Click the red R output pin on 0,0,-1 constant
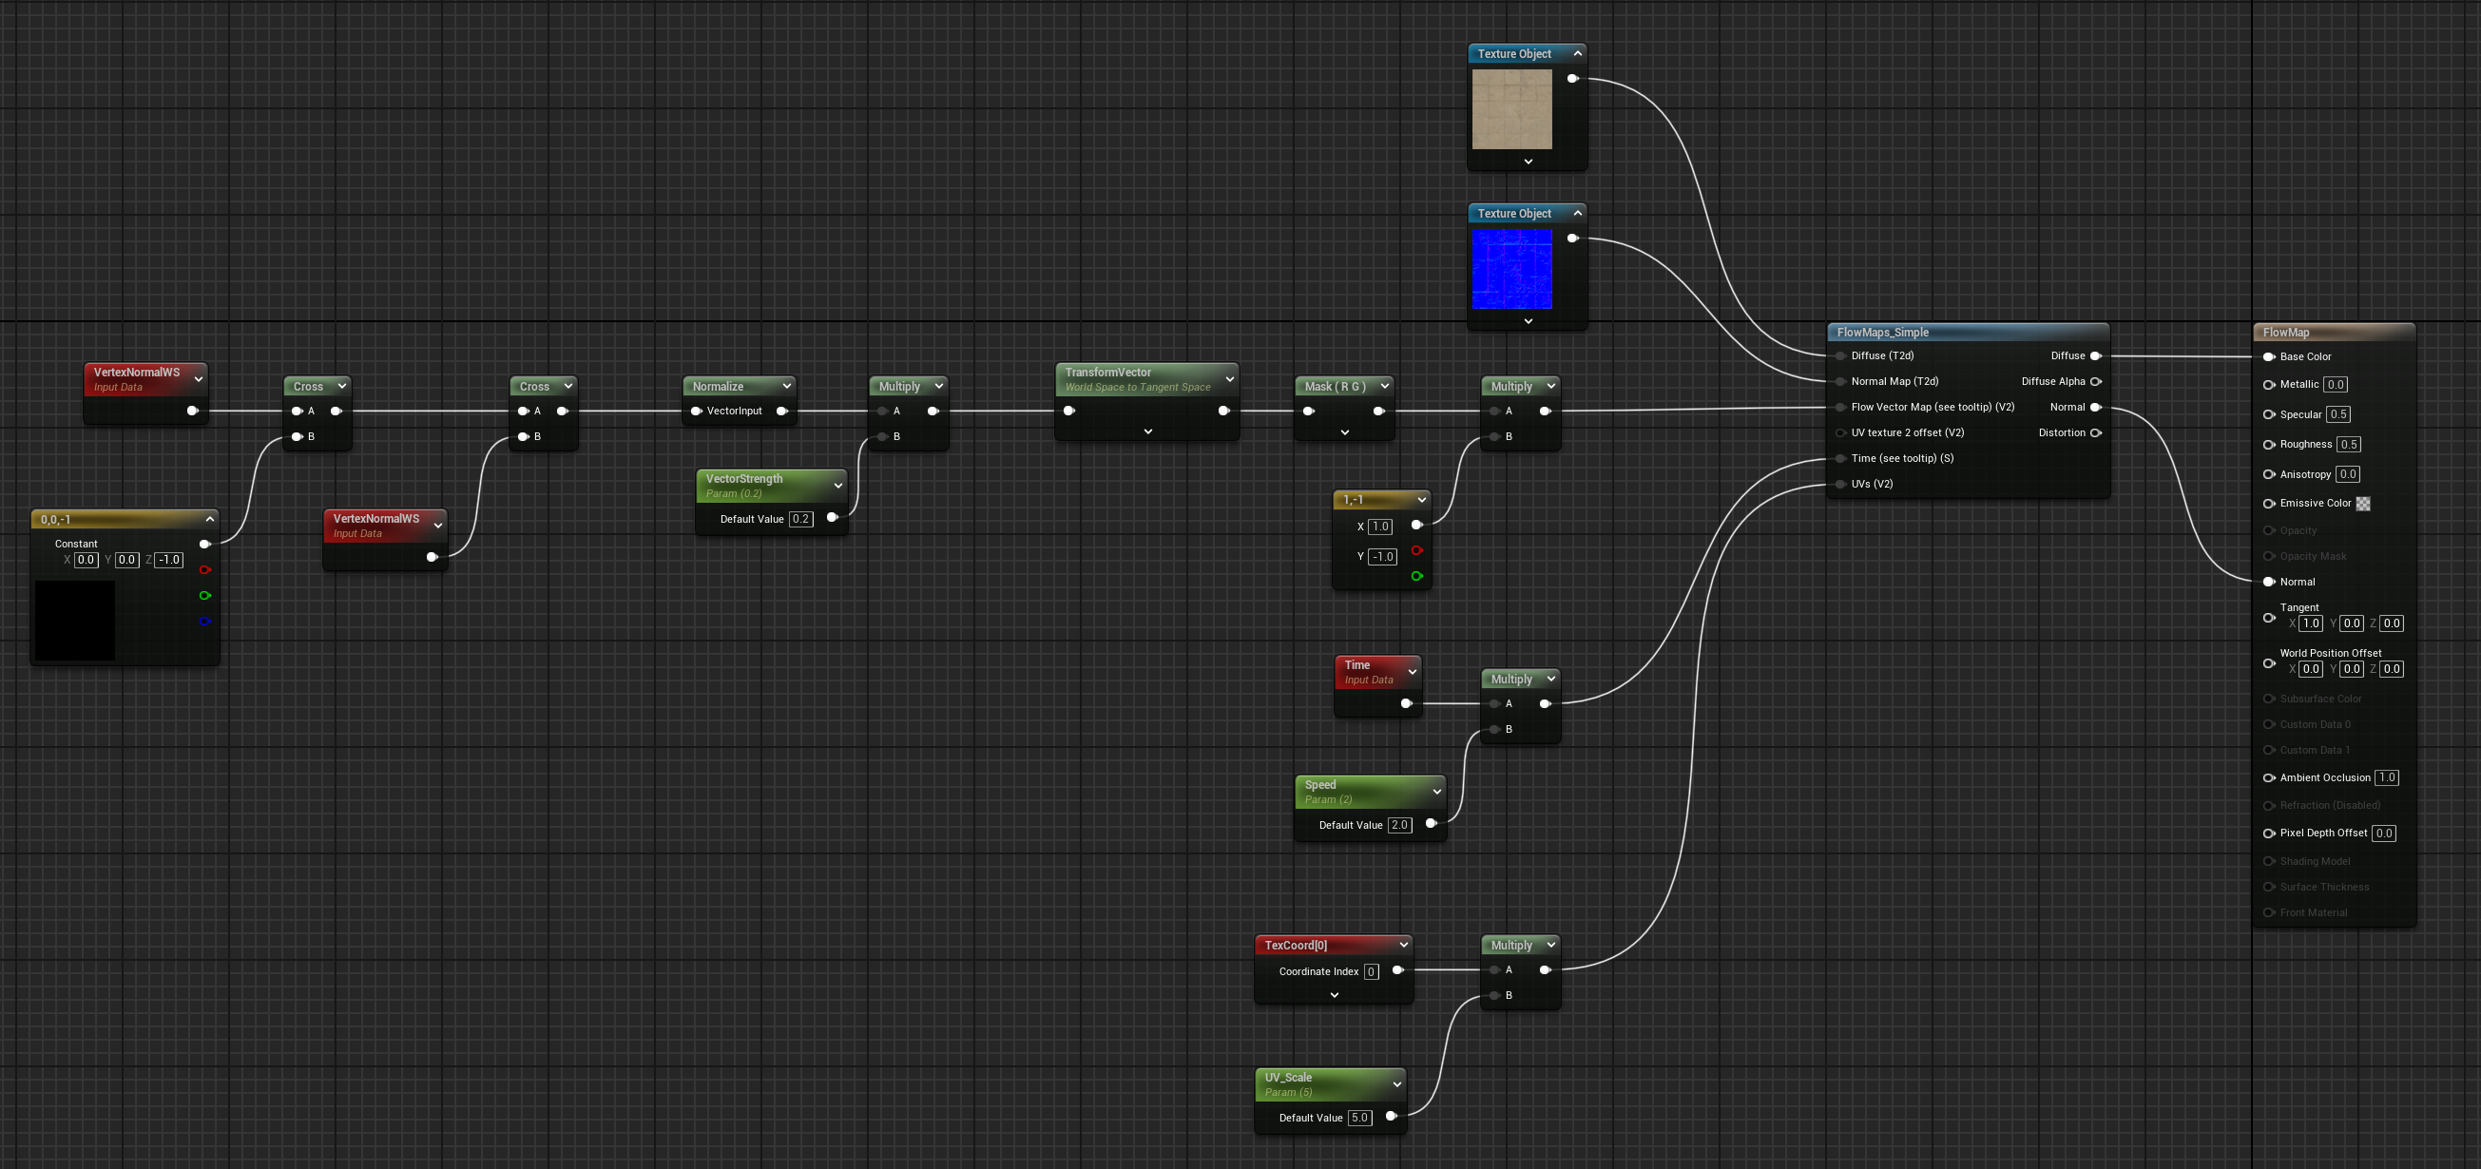This screenshot has height=1169, width=2481. pyautogui.click(x=204, y=570)
